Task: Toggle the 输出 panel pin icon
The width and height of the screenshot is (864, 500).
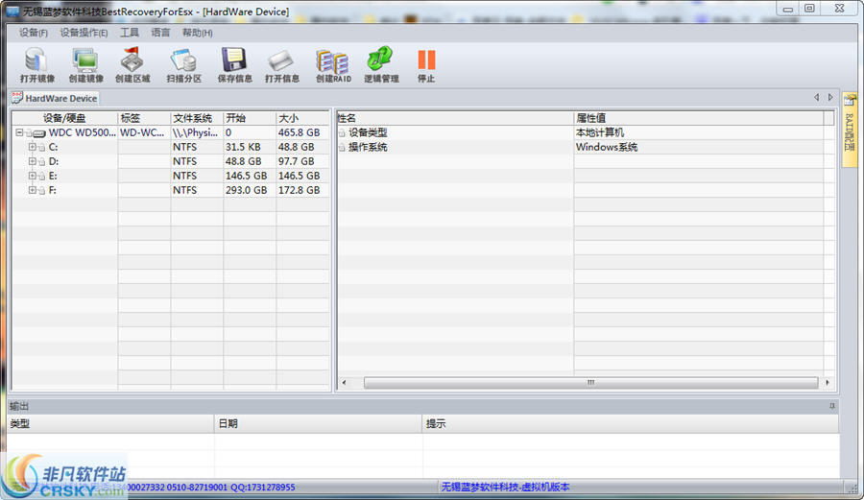Action: [x=832, y=406]
